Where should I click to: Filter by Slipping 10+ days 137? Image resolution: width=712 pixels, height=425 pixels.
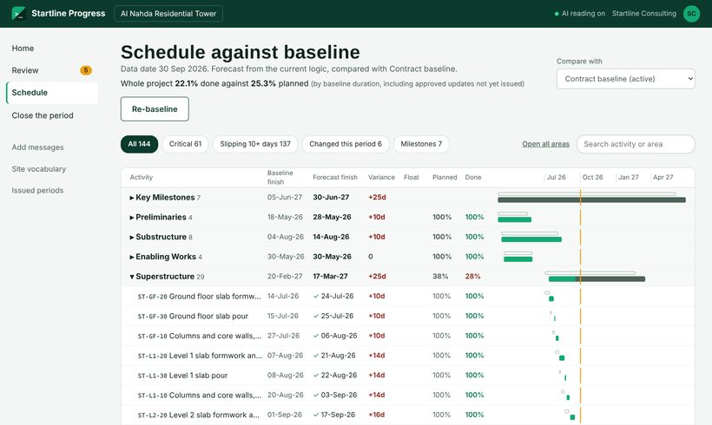point(255,144)
